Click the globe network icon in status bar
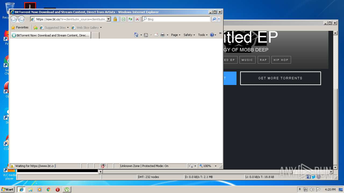Viewport: 344px width, 193px height. (x=318, y=177)
